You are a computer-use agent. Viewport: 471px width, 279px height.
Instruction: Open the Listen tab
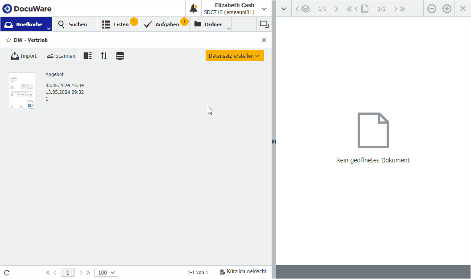(116, 24)
